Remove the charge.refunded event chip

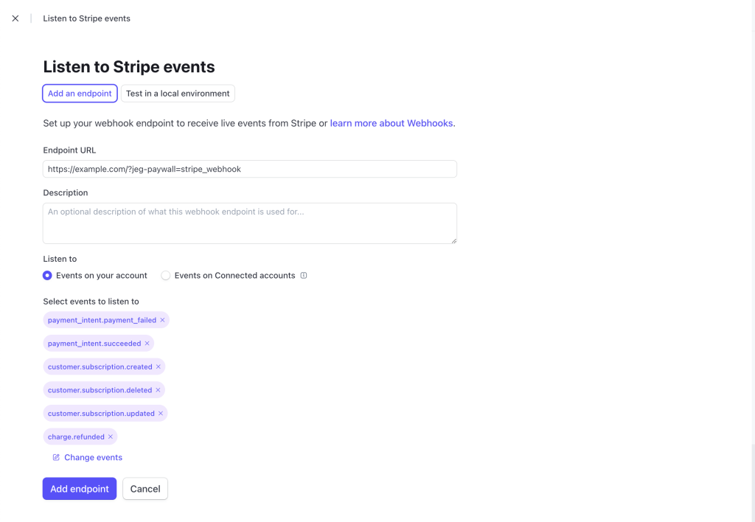pyautogui.click(x=111, y=437)
